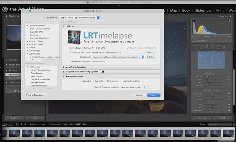Switch to the Map module
Screen dimensions: 236x142
174,10
